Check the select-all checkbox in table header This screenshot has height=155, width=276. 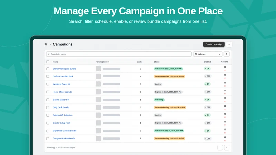(48, 62)
